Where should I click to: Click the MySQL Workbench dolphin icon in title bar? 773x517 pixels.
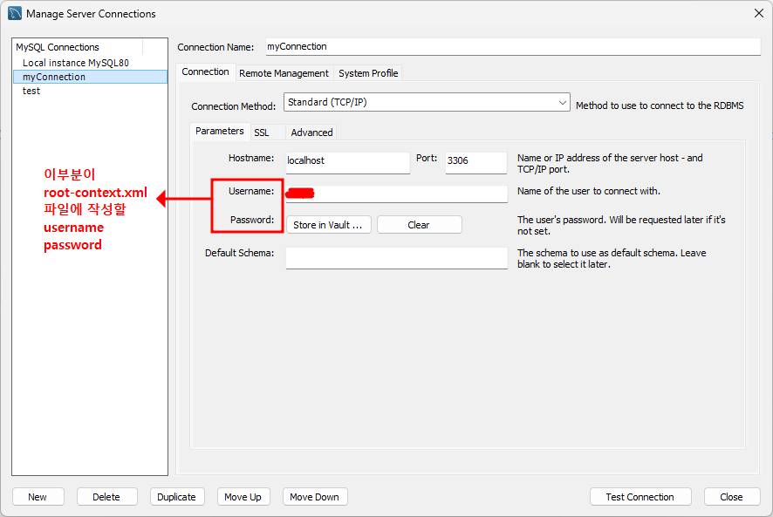tap(15, 13)
